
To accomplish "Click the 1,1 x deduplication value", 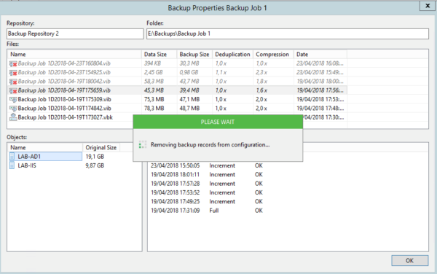I will (x=221, y=72).
